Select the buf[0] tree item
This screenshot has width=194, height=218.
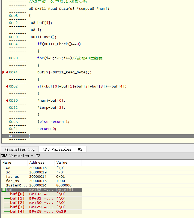click(17, 194)
